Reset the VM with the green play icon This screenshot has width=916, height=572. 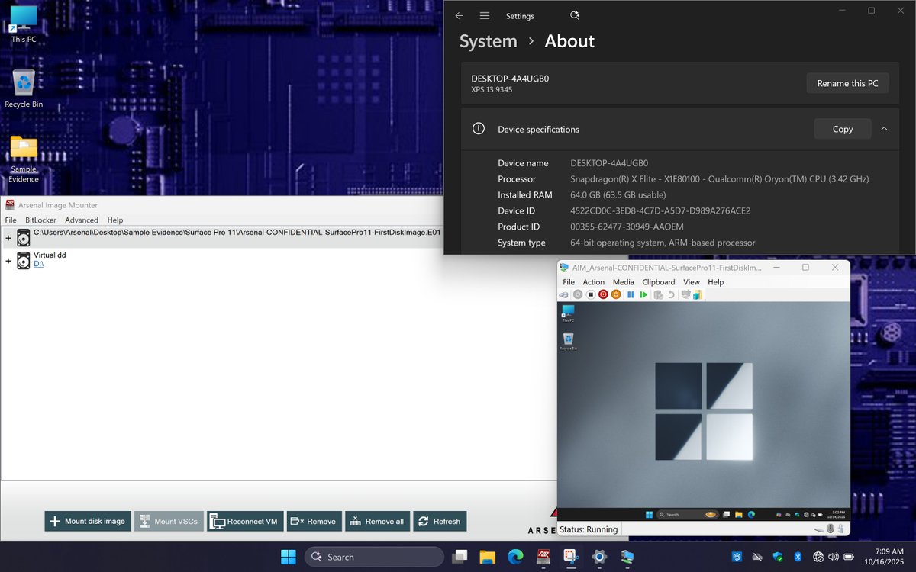[x=643, y=294]
